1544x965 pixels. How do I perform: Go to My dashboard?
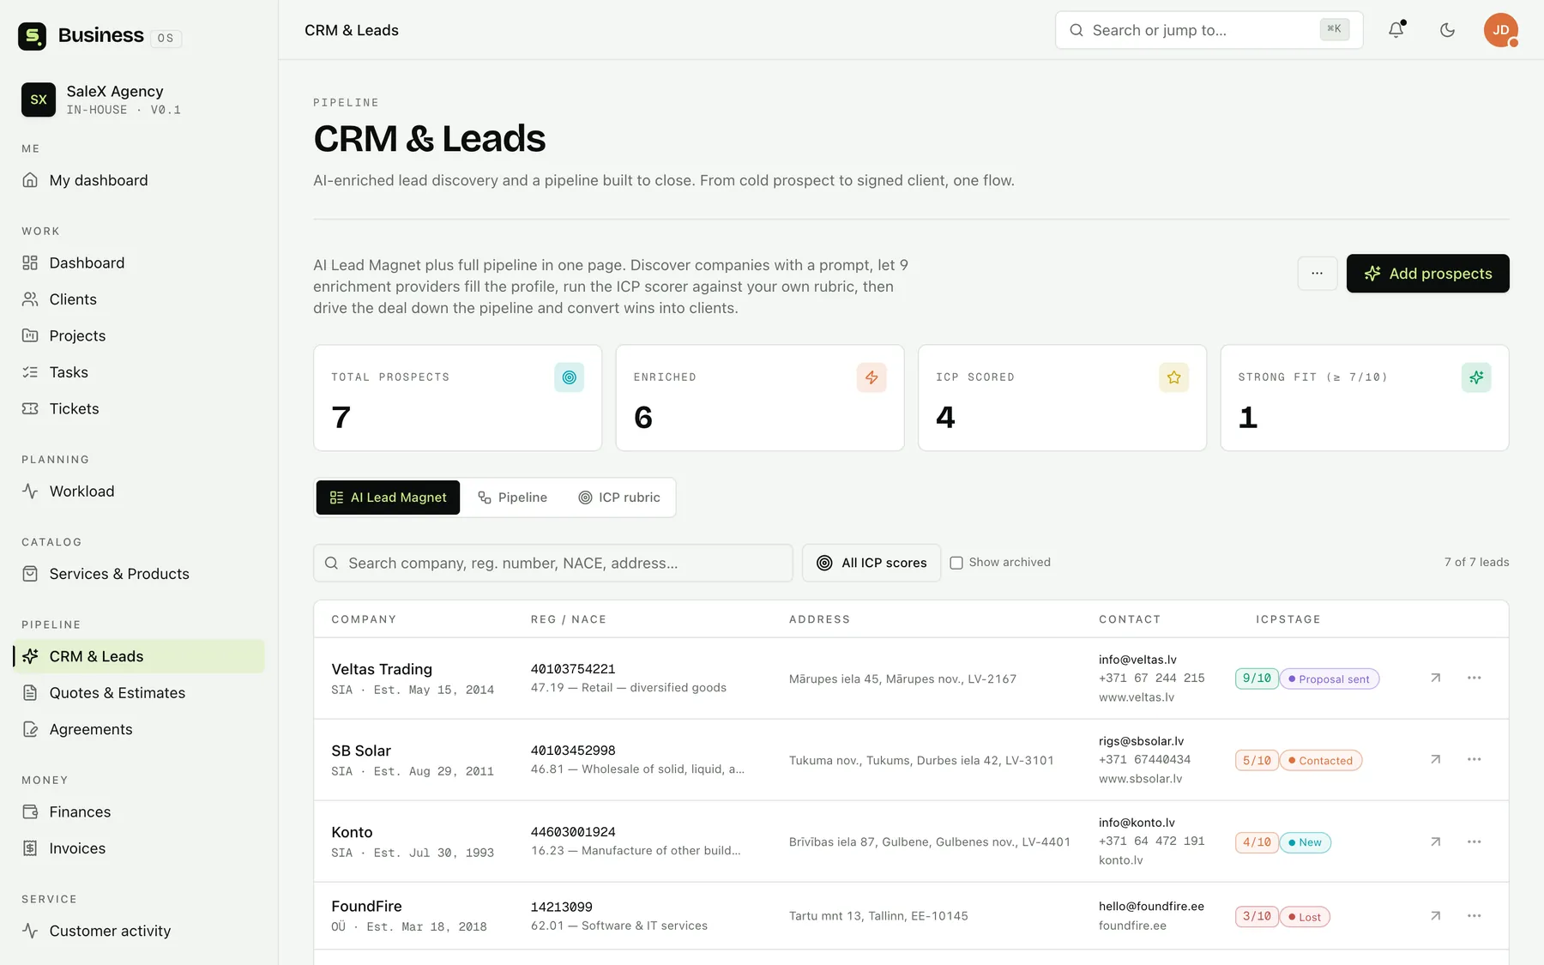click(x=139, y=180)
